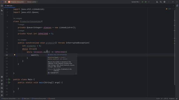The image size is (179, 100).
Task: Click the producir method name on line 8
Action: click(50, 43)
